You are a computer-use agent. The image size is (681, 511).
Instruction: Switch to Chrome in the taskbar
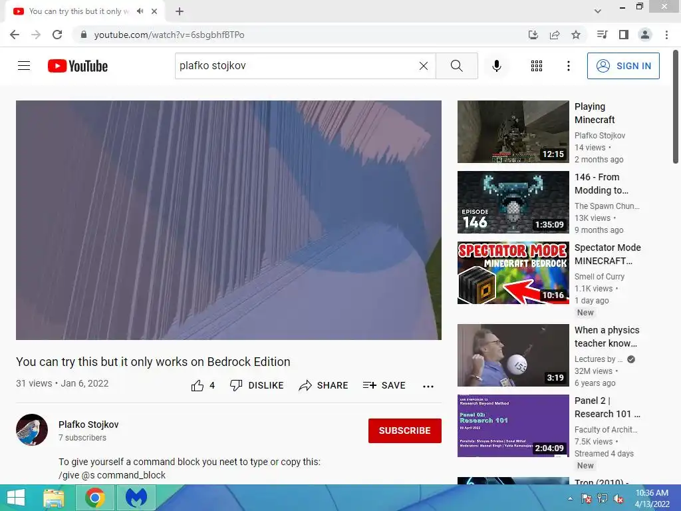coord(94,498)
